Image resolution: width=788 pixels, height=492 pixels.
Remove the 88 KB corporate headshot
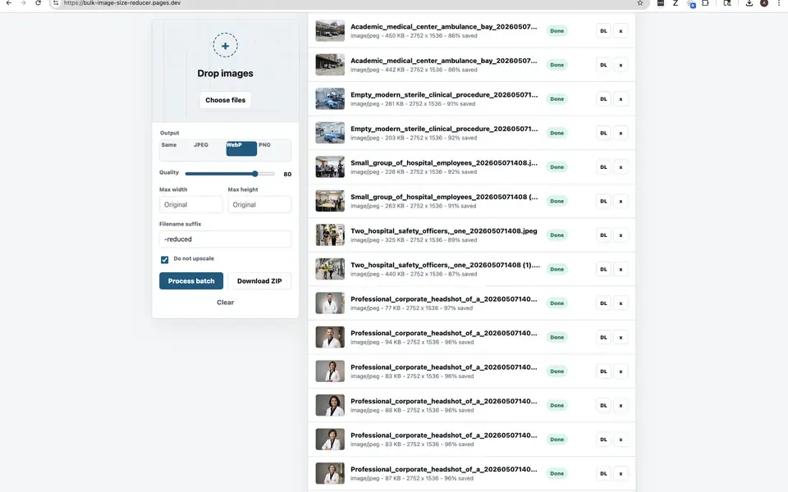(x=621, y=406)
